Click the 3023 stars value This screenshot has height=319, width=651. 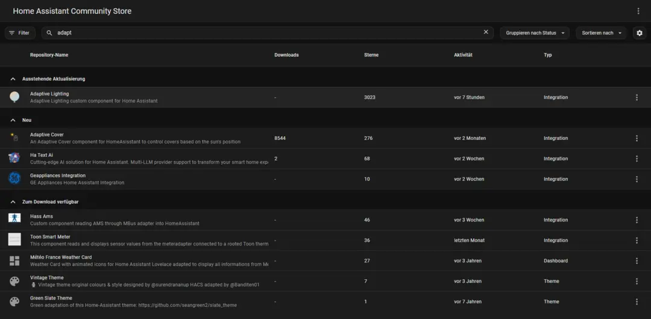(x=370, y=97)
